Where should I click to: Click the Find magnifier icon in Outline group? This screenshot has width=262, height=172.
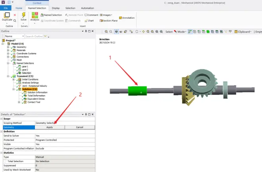tap(15, 21)
